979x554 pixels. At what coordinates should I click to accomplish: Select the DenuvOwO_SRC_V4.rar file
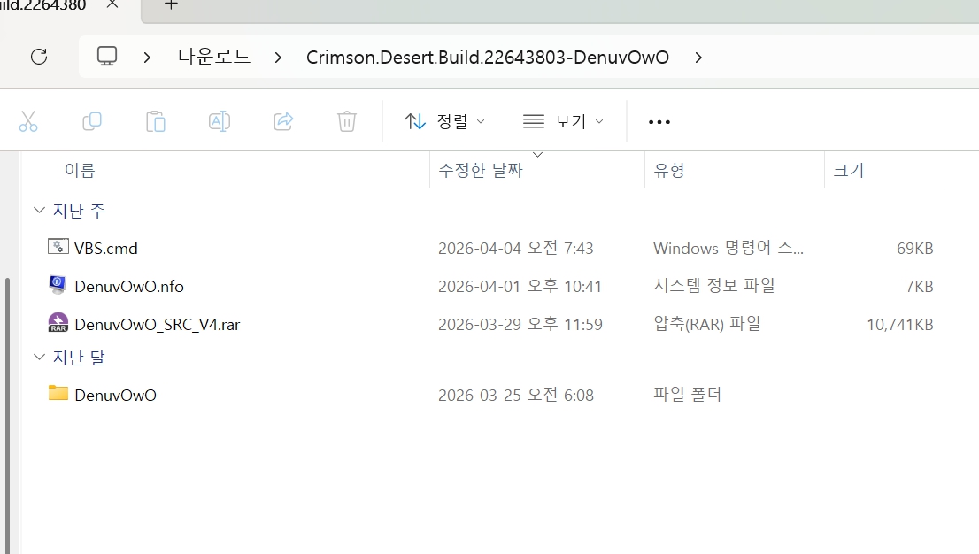pos(157,325)
